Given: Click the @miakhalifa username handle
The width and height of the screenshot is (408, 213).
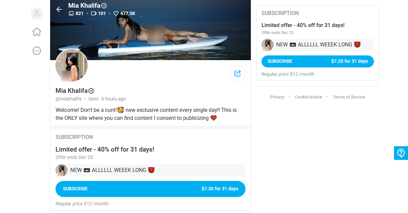Looking at the screenshot, I should click(69, 99).
